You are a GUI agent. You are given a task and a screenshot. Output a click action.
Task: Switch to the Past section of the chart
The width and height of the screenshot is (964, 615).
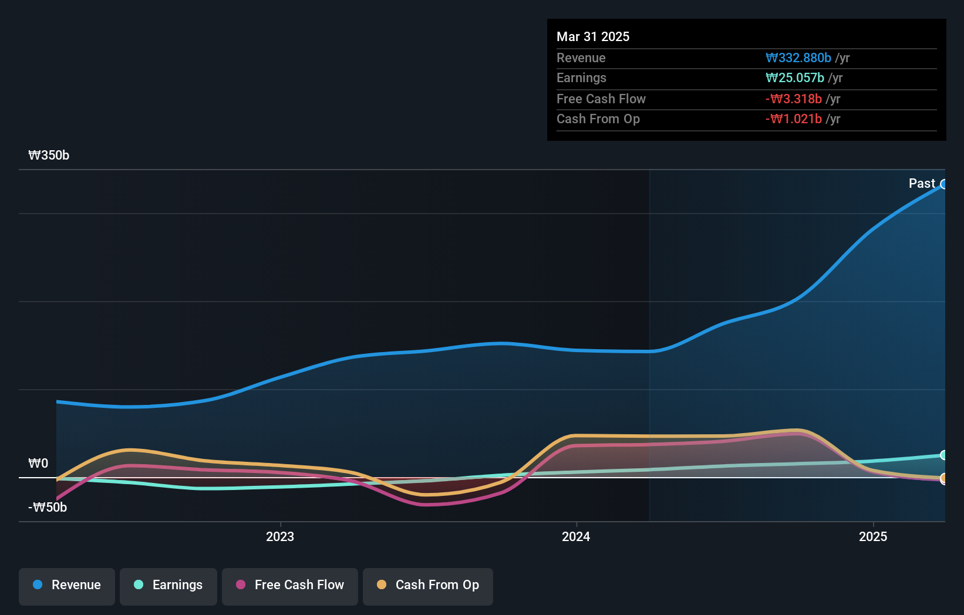point(922,183)
